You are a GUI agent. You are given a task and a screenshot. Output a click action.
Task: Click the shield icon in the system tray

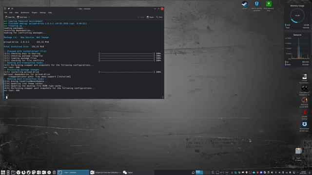(247, 173)
